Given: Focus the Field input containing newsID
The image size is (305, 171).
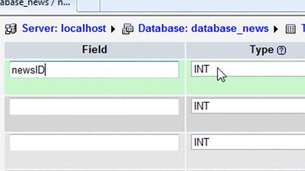Looking at the screenshot, I should [94, 70].
